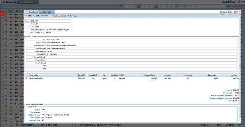Viewport: 245px width, 127px height.
Task: Click the magnifier icon on folio 339 row
Action: (3, 111)
